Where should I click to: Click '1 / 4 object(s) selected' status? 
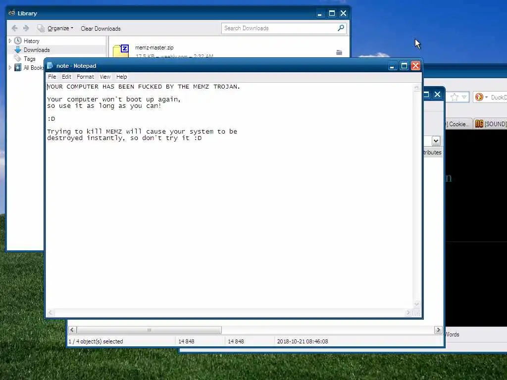point(96,341)
